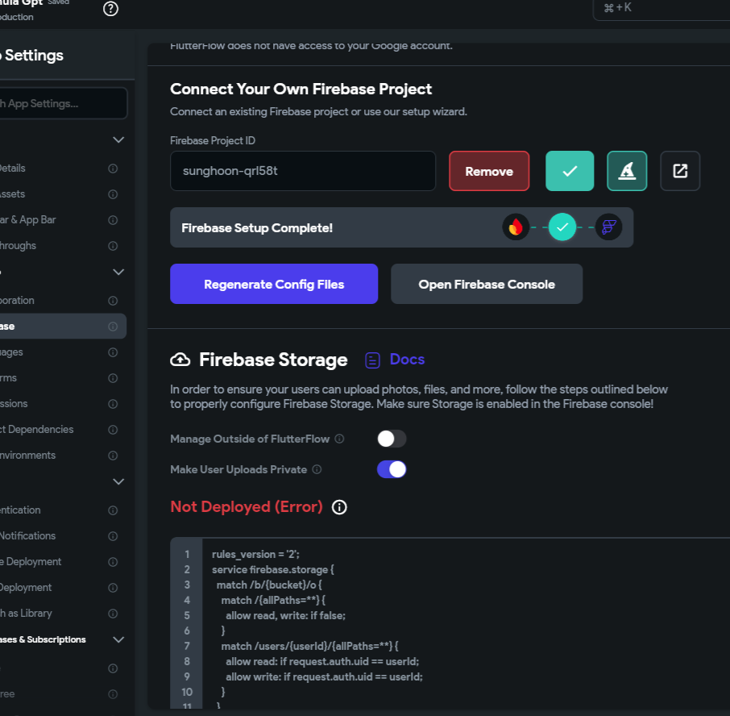
Task: Click info icon on the Permissions sidebar row
Action: [x=113, y=404]
